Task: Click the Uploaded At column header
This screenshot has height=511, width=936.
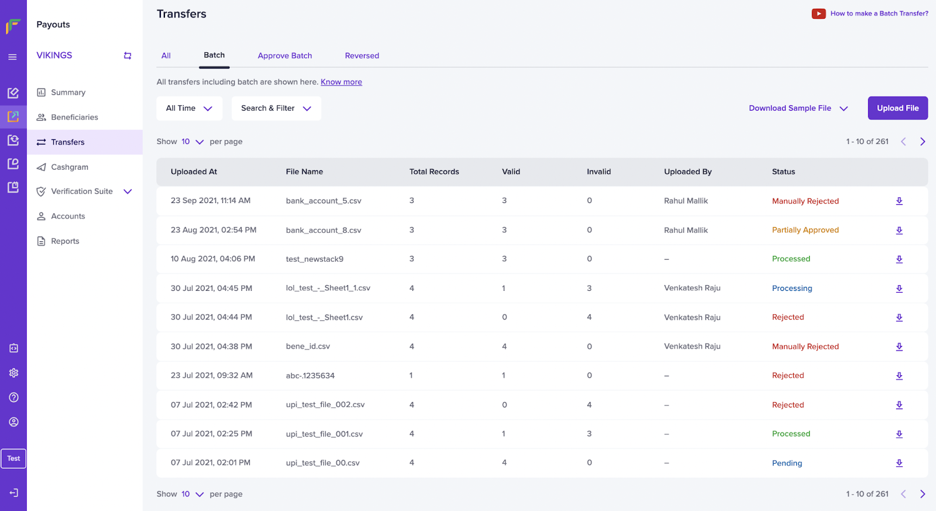Action: (194, 172)
